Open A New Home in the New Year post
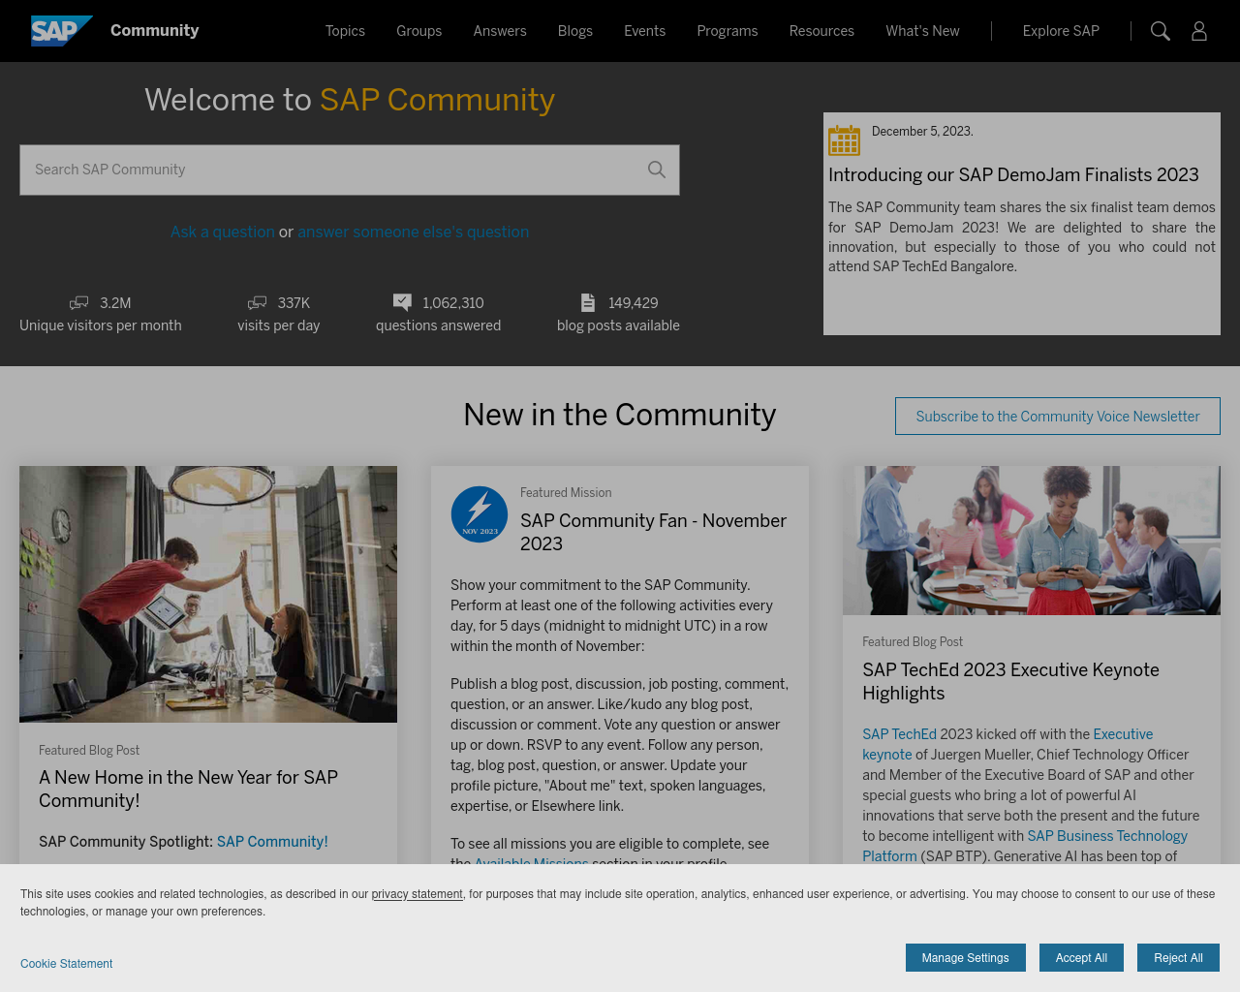Image resolution: width=1240 pixels, height=992 pixels. point(188,789)
